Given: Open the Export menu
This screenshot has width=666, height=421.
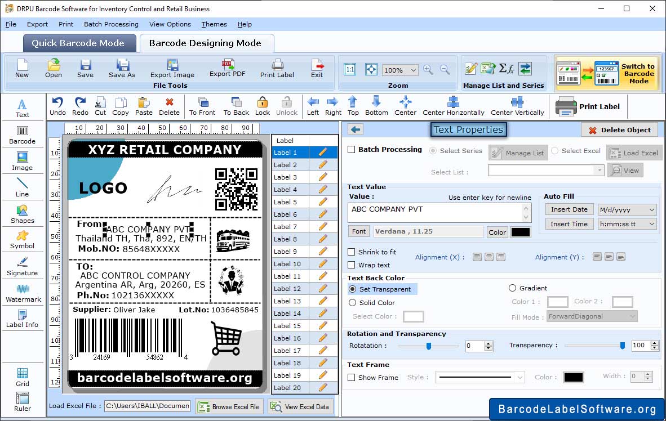Looking at the screenshot, I should tap(37, 24).
